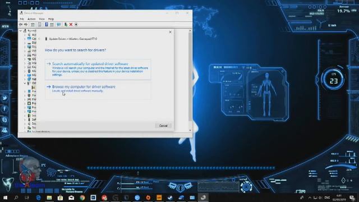Open the Windows Start menu
The image size is (359, 202).
click(x=5, y=198)
